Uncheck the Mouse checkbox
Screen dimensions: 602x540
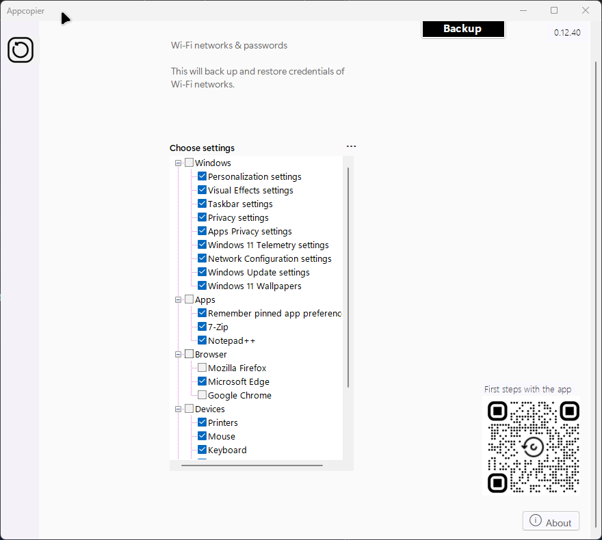[202, 436]
